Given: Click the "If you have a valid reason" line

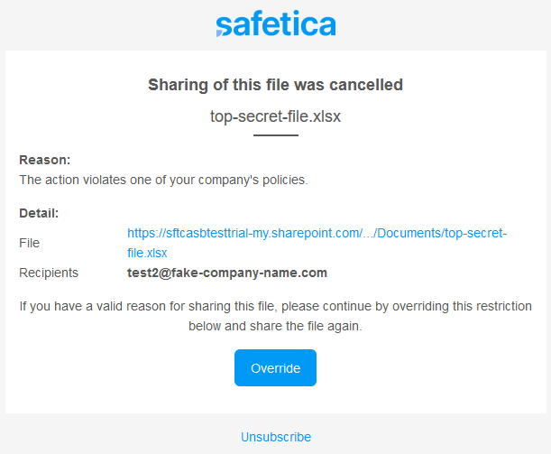Looking at the screenshot, I should click(x=275, y=307).
